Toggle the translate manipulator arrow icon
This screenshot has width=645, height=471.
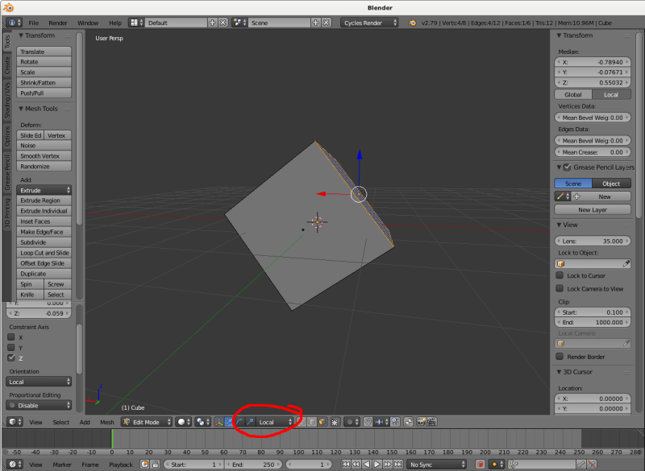(228, 421)
